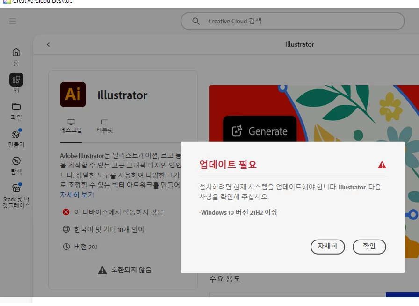Go back with the left chevron

click(48, 44)
